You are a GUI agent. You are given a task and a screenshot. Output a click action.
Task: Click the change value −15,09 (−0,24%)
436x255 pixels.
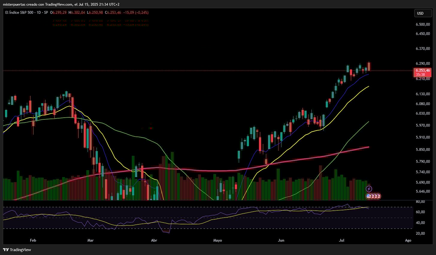pos(136,13)
